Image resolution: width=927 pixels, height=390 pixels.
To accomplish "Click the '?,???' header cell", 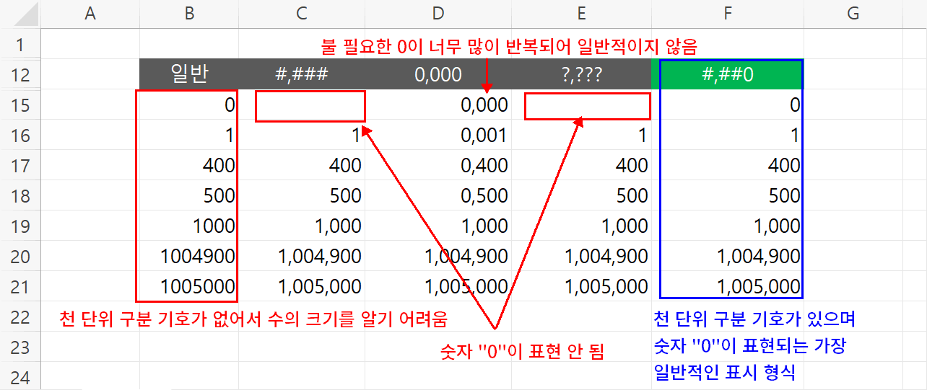I will click(x=581, y=74).
